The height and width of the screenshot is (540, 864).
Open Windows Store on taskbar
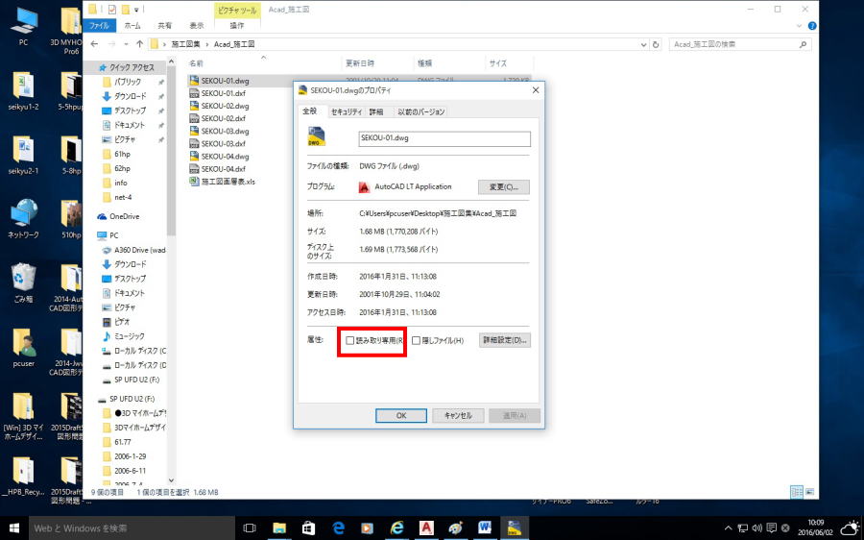tap(308, 528)
